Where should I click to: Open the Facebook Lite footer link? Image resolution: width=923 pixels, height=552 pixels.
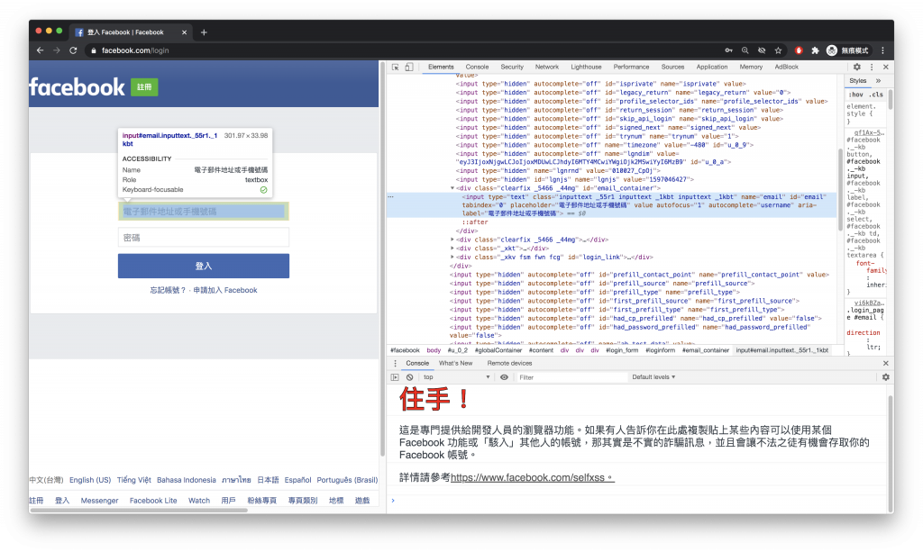click(153, 501)
